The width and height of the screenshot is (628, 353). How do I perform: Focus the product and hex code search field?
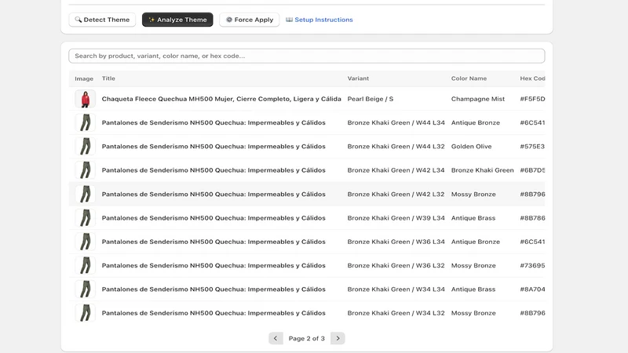pyautogui.click(x=307, y=56)
